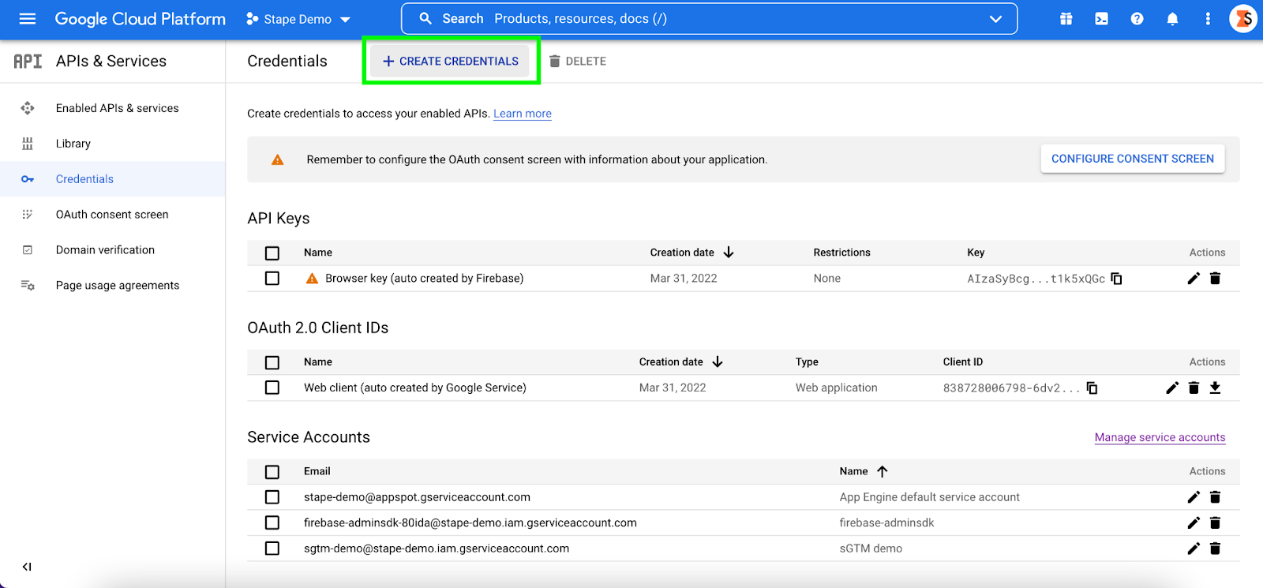The width and height of the screenshot is (1263, 588).
Task: Edit the stape-demo@appspot service account
Action: pyautogui.click(x=1194, y=497)
